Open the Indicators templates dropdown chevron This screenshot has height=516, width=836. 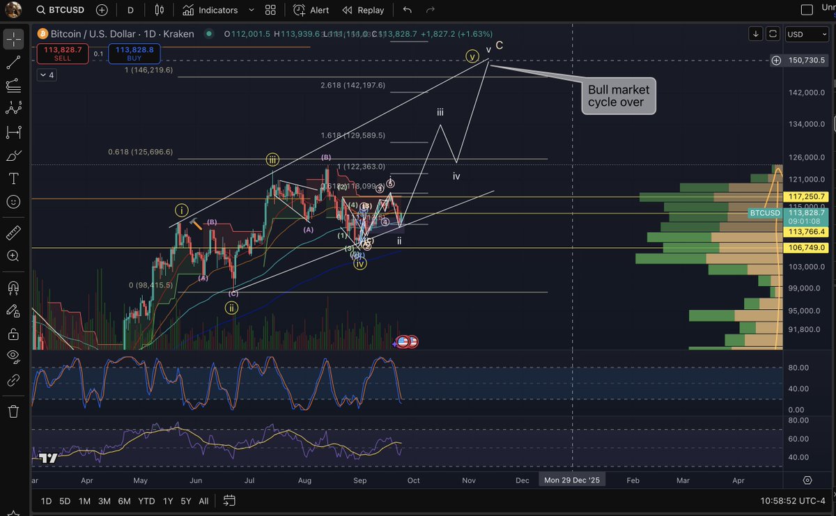[x=250, y=10]
